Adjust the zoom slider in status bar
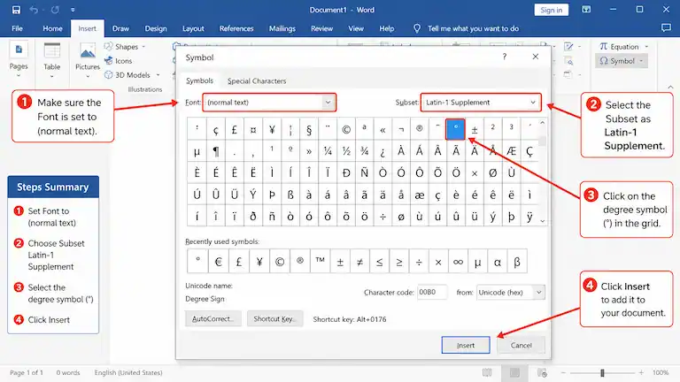This screenshot has width=680, height=382. [x=602, y=372]
